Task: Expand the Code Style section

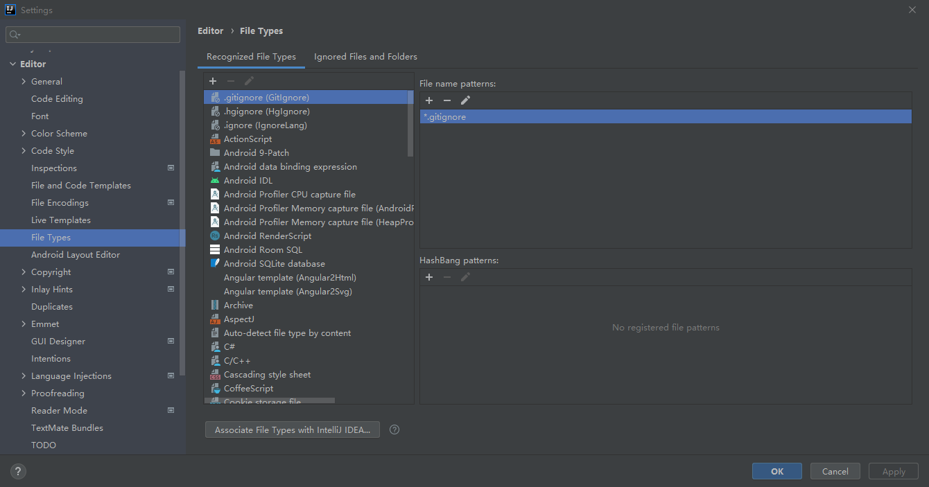Action: (24, 151)
